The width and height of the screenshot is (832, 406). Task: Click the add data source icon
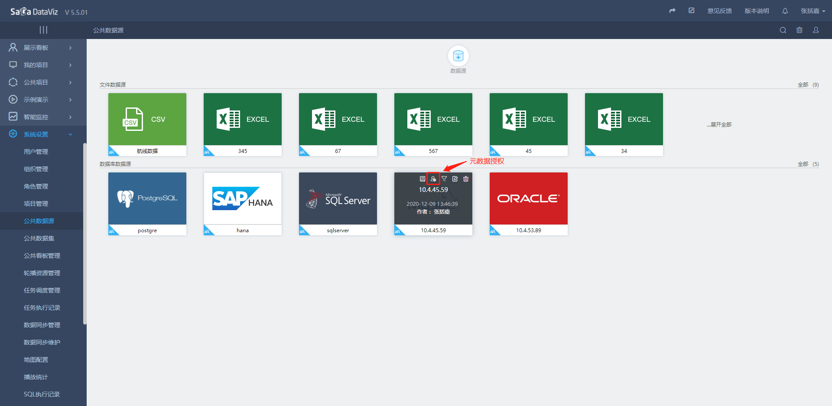[458, 56]
